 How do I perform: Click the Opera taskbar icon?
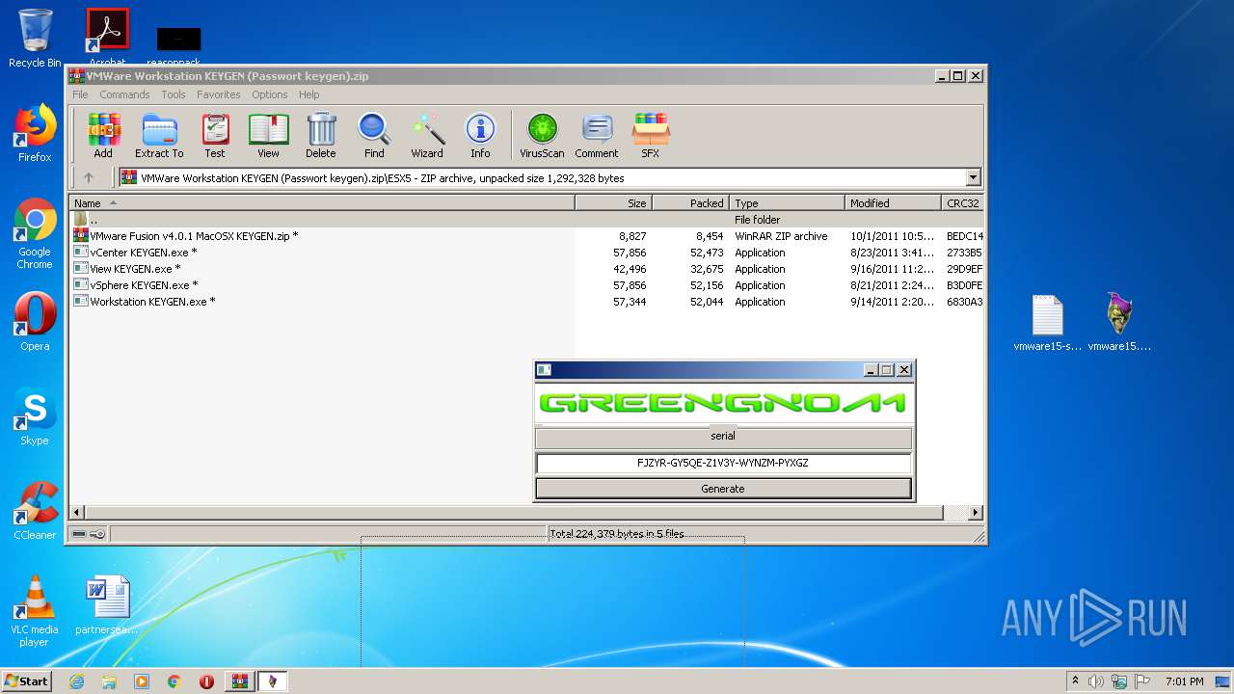pyautogui.click(x=206, y=681)
